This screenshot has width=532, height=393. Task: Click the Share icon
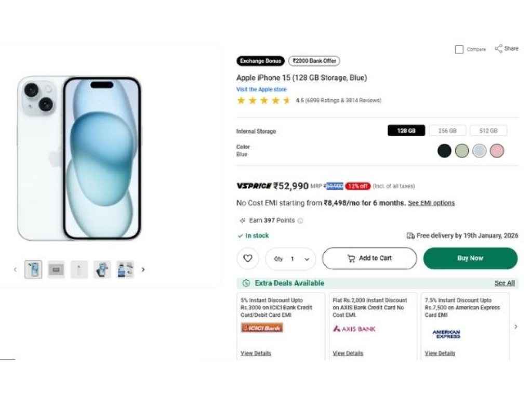click(499, 48)
